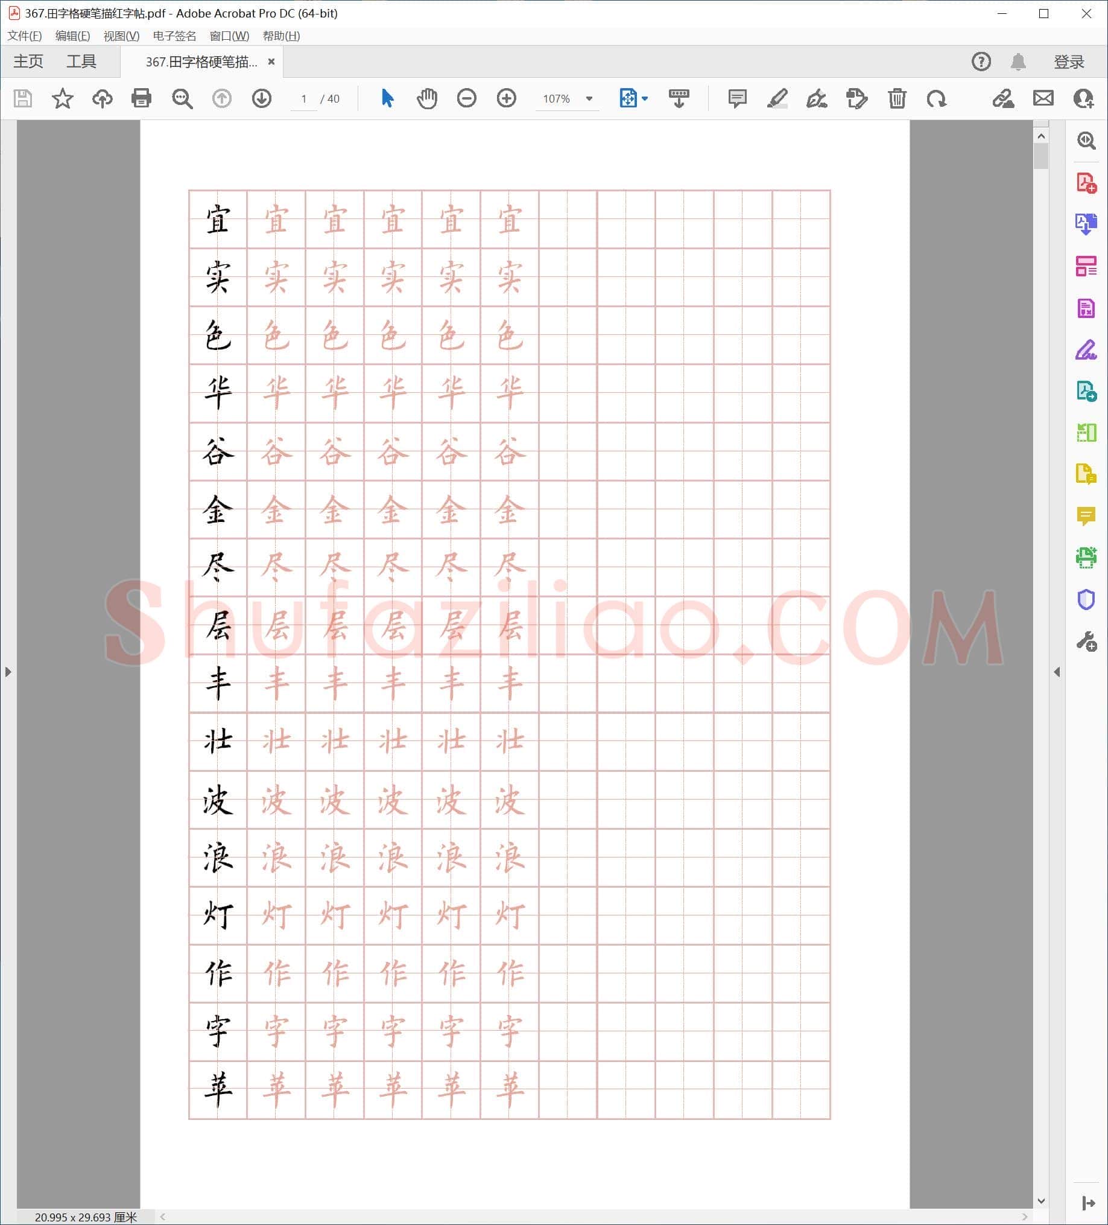Switch to the 主页 tab

click(x=28, y=62)
